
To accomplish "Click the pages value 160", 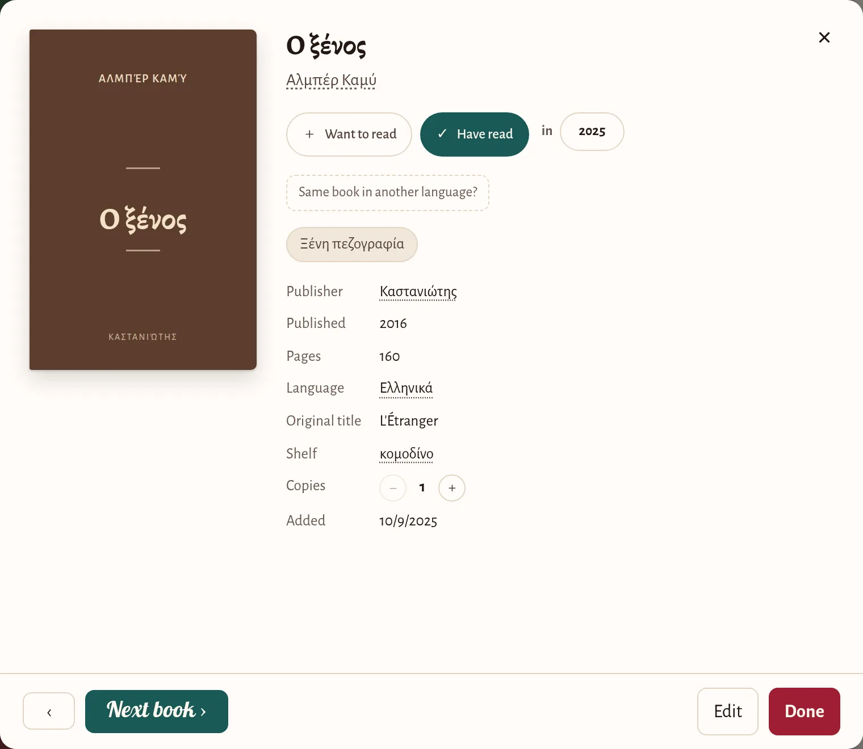I will click(x=389, y=356).
